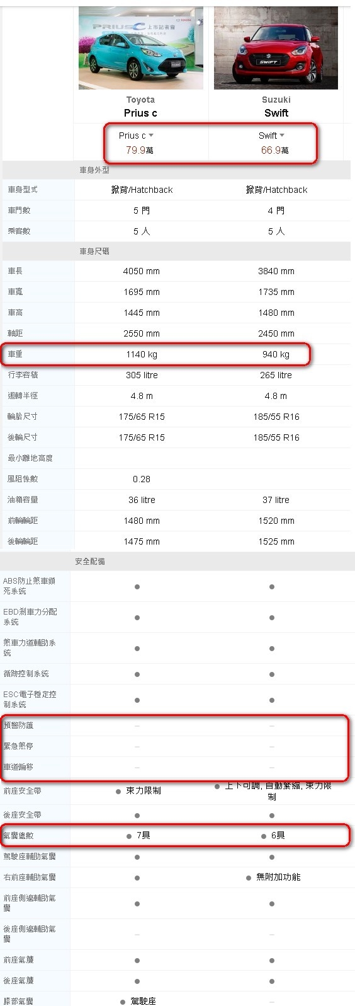Click the bold Prius c model name
Viewport: 355px width, 1006px height.
(140, 113)
